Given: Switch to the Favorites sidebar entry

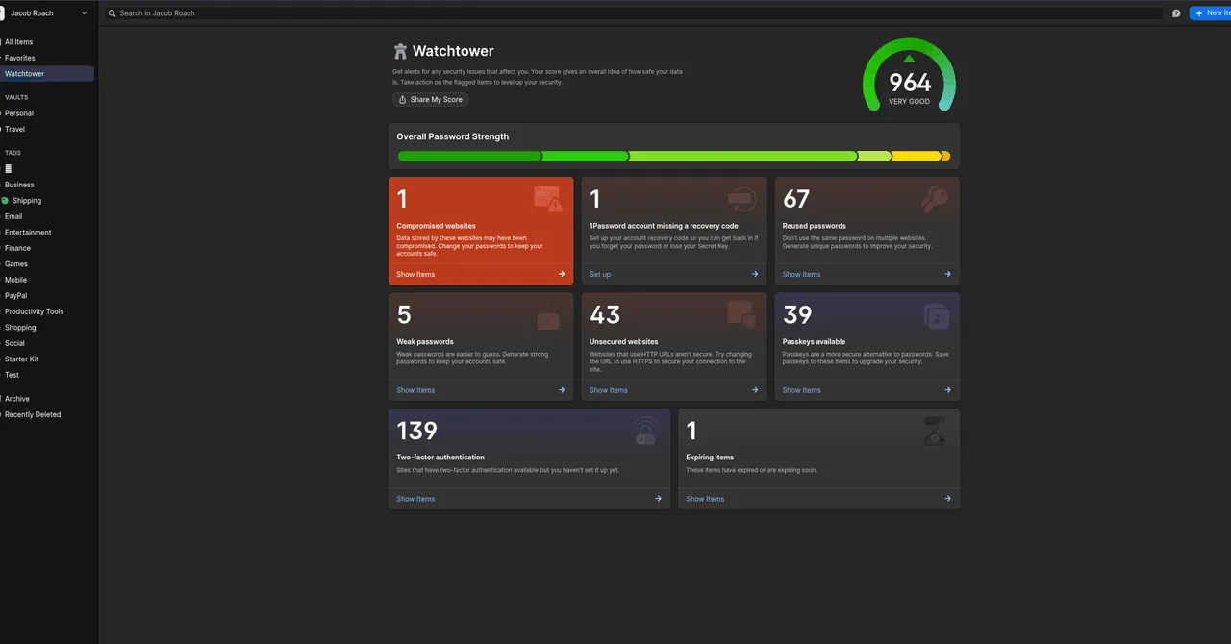Looking at the screenshot, I should 19,57.
